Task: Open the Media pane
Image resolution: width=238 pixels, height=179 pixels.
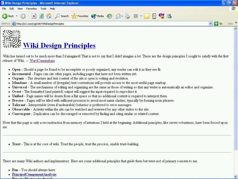Action: pos(97,16)
